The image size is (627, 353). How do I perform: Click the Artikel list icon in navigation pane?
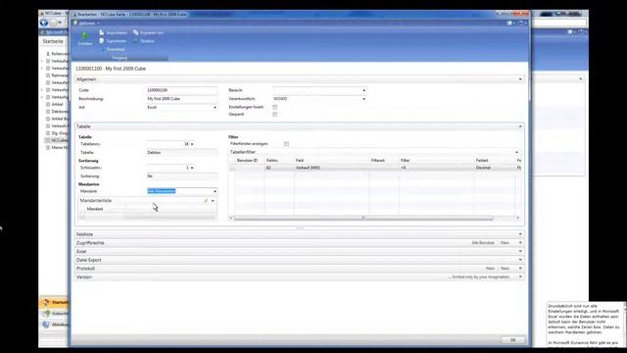pyautogui.click(x=48, y=105)
